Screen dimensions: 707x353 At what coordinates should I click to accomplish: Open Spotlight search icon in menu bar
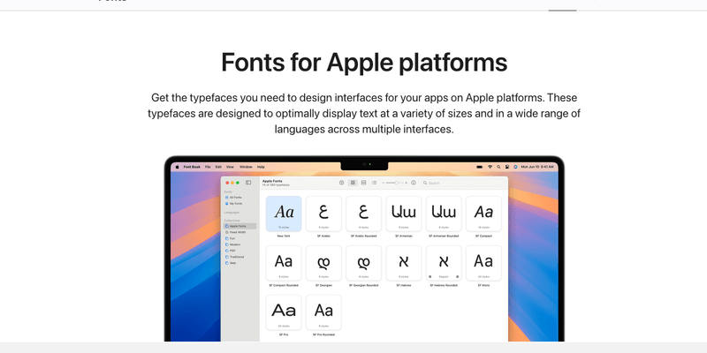(x=498, y=167)
